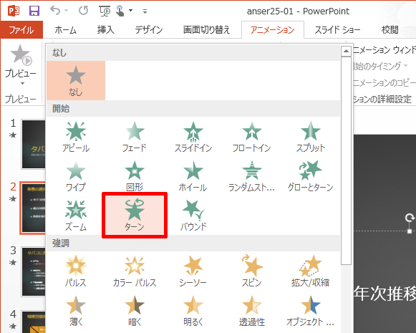
Task: Open the quick access toolbar customize dropdown
Action: [145, 11]
